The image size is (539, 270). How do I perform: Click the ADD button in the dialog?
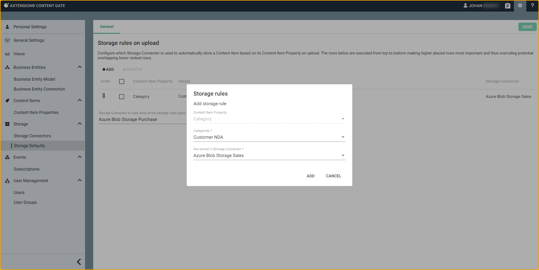tap(310, 176)
